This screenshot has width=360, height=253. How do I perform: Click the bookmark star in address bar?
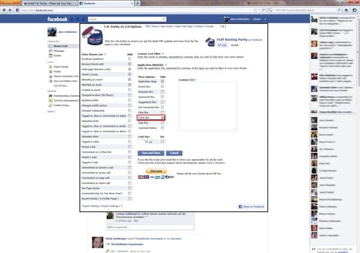click(x=255, y=10)
